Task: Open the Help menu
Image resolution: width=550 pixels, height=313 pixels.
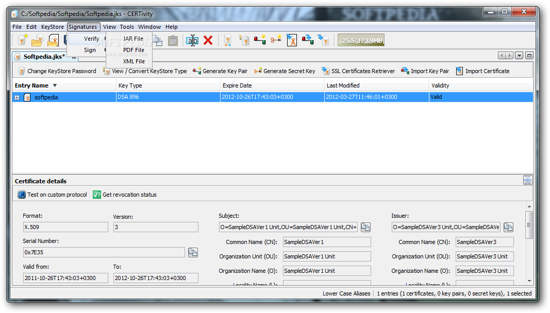Action: coord(172,27)
